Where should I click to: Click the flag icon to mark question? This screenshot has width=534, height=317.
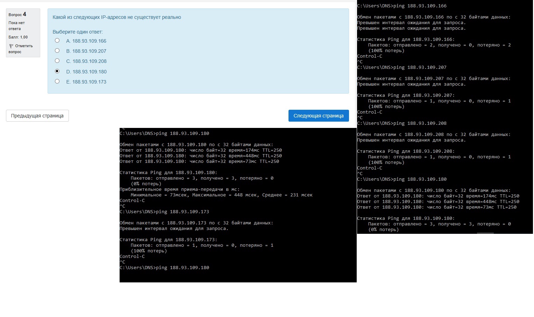point(11,46)
